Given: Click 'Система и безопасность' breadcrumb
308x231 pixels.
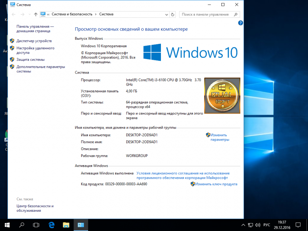Looking at the screenshot, I should coord(72,14).
